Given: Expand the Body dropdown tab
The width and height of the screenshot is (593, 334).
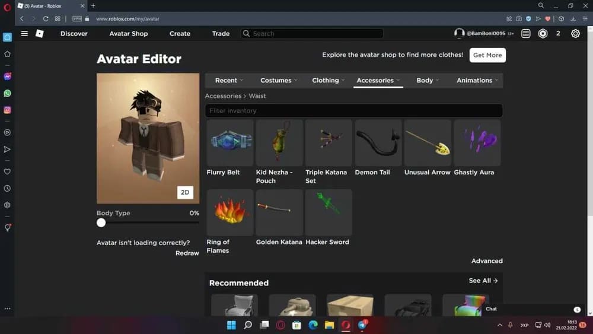Looking at the screenshot, I should tap(427, 80).
